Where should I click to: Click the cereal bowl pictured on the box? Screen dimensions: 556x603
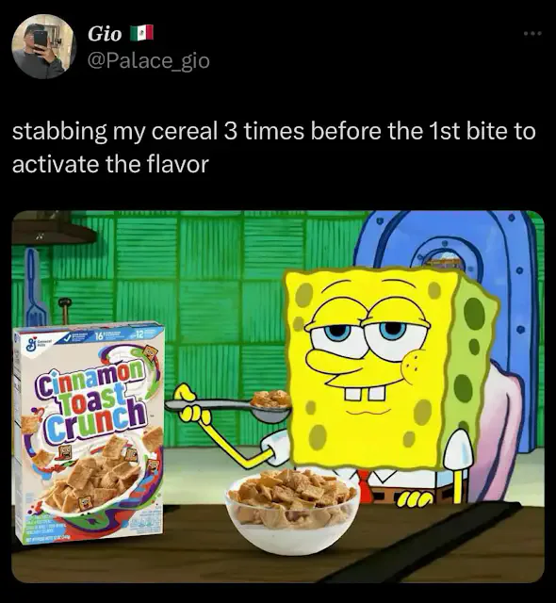pos(90,480)
